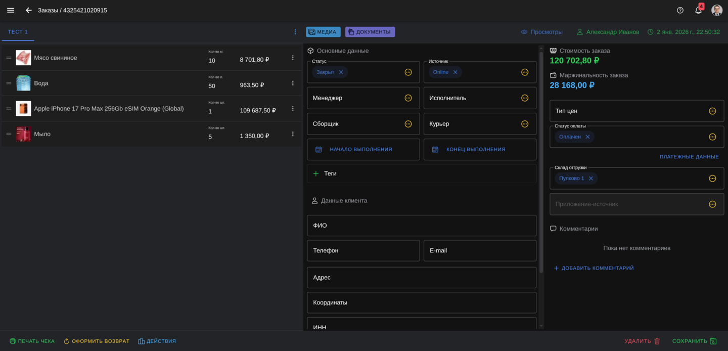
Task: Click into the ФИО input field
Action: click(421, 226)
